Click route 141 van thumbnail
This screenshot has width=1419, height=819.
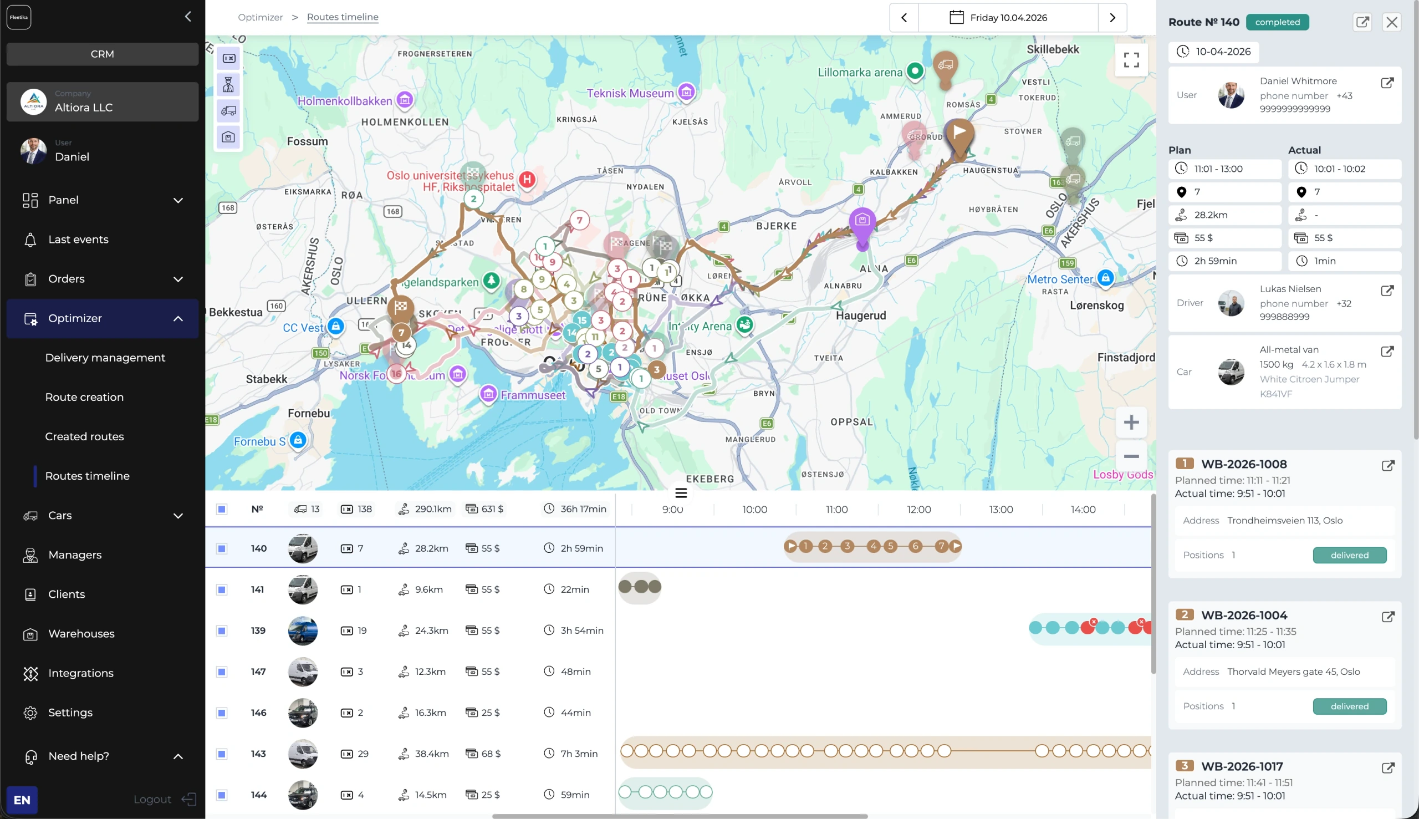click(303, 589)
